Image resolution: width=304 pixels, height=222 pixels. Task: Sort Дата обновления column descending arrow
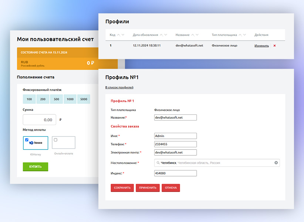[166, 35]
